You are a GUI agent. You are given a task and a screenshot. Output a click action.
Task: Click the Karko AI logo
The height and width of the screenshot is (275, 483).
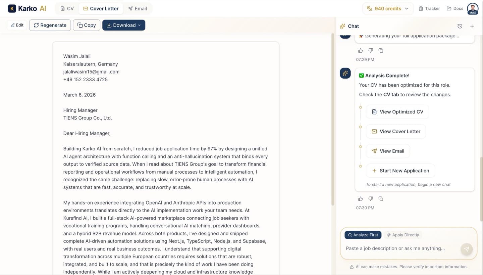(27, 8)
